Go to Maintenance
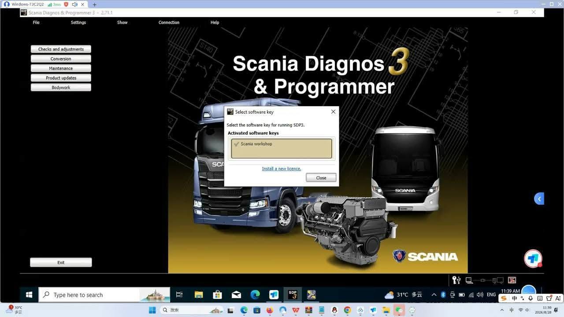The width and height of the screenshot is (564, 317). (61, 69)
